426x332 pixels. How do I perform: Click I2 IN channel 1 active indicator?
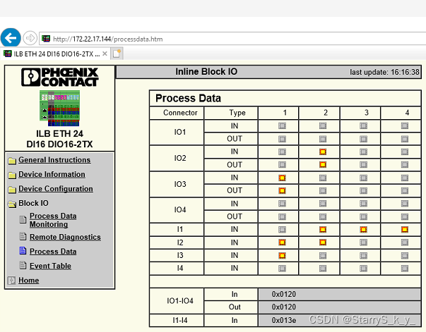[283, 242]
